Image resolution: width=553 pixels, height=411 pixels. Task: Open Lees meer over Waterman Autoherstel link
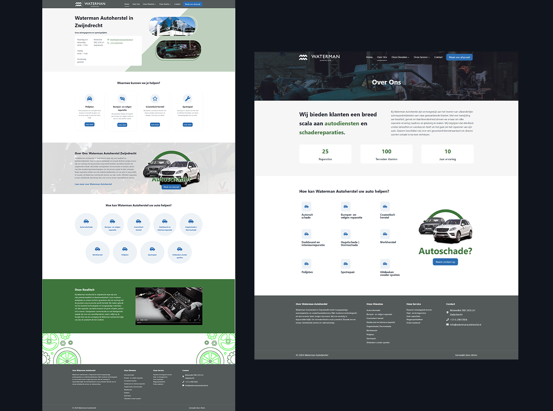coord(93,184)
